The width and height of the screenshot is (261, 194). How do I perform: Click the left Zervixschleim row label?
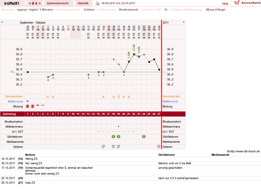pyautogui.click(x=14, y=96)
